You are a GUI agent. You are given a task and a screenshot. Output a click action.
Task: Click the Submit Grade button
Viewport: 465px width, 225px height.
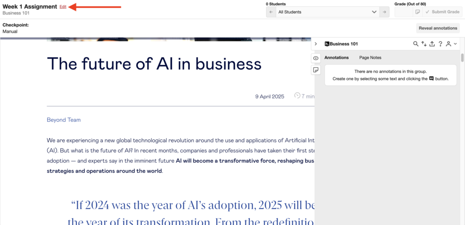[442, 12]
